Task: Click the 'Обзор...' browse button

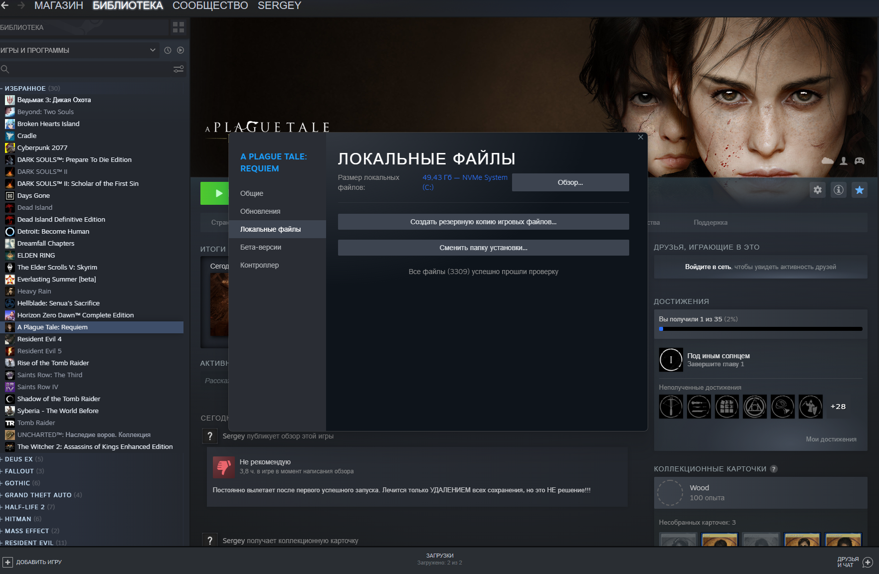Action: click(570, 182)
